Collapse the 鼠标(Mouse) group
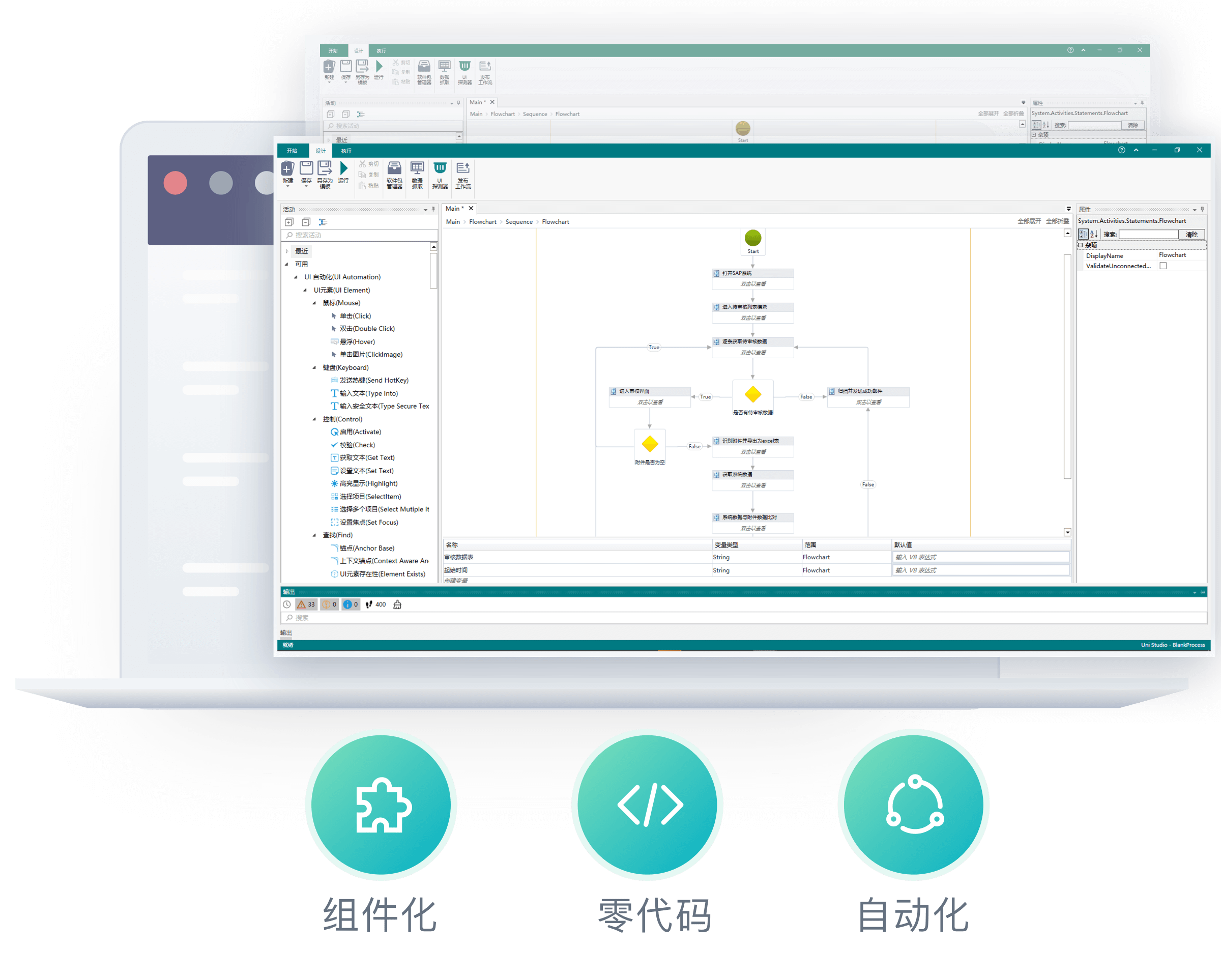The width and height of the screenshot is (1221, 977). pyautogui.click(x=314, y=303)
